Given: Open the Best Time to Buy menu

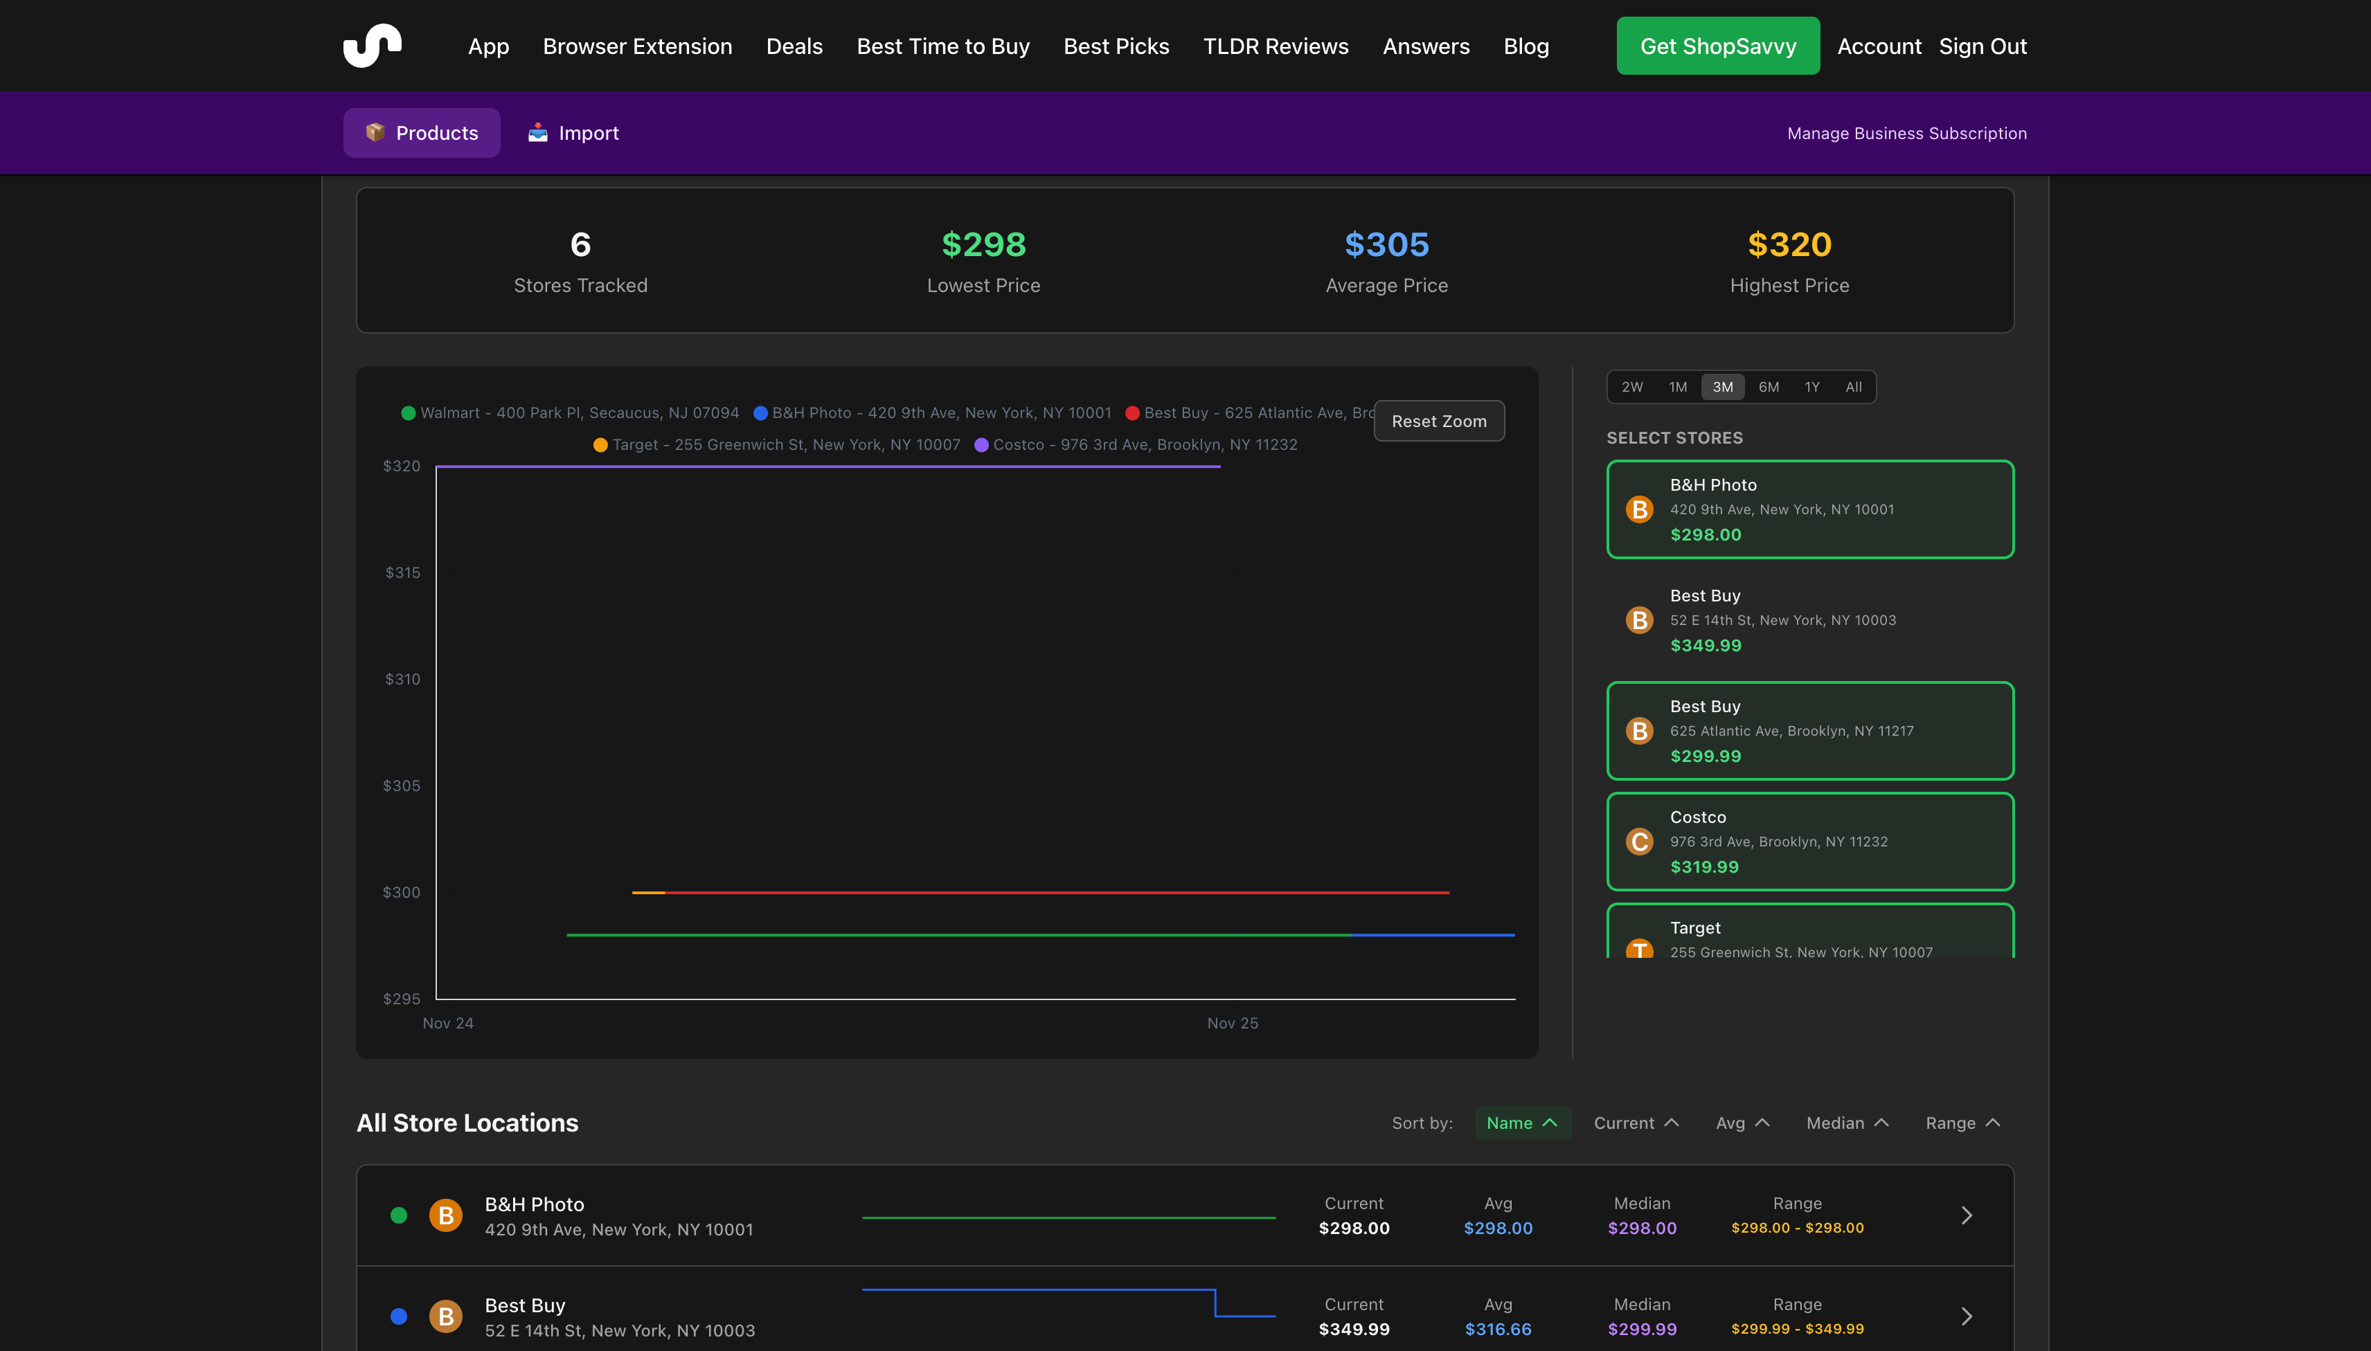Looking at the screenshot, I should tap(942, 46).
